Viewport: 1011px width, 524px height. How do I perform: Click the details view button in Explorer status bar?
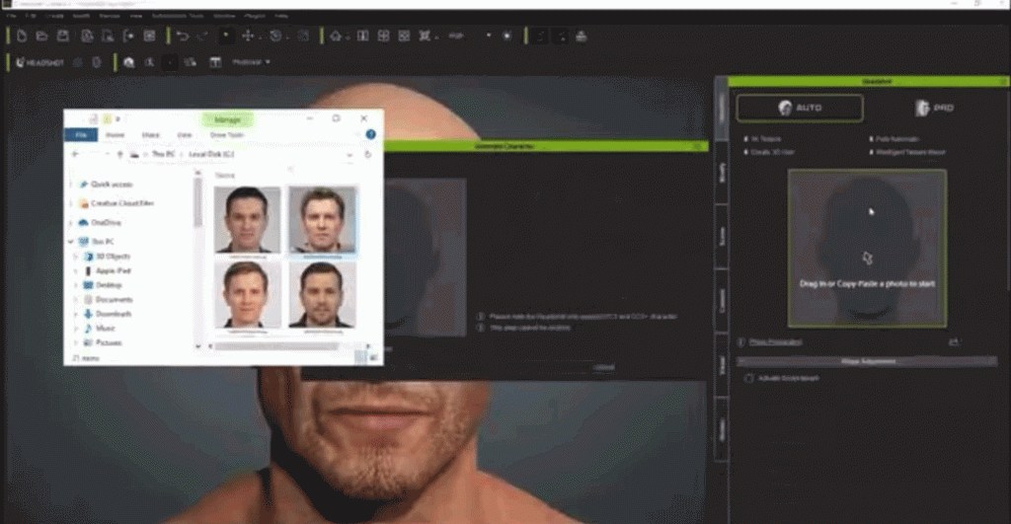point(361,357)
